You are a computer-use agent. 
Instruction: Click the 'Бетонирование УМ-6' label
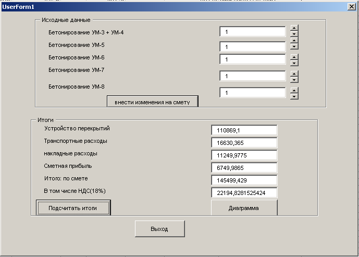click(76, 57)
